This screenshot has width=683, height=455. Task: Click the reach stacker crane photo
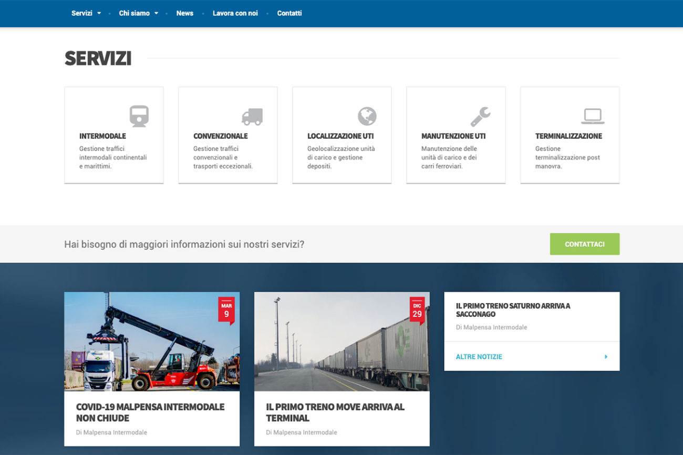click(x=151, y=341)
